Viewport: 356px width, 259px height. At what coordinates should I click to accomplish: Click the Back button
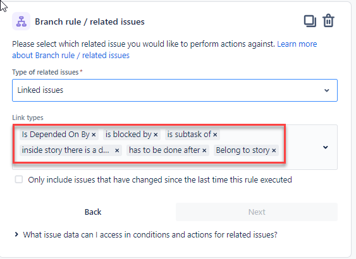[x=93, y=212]
